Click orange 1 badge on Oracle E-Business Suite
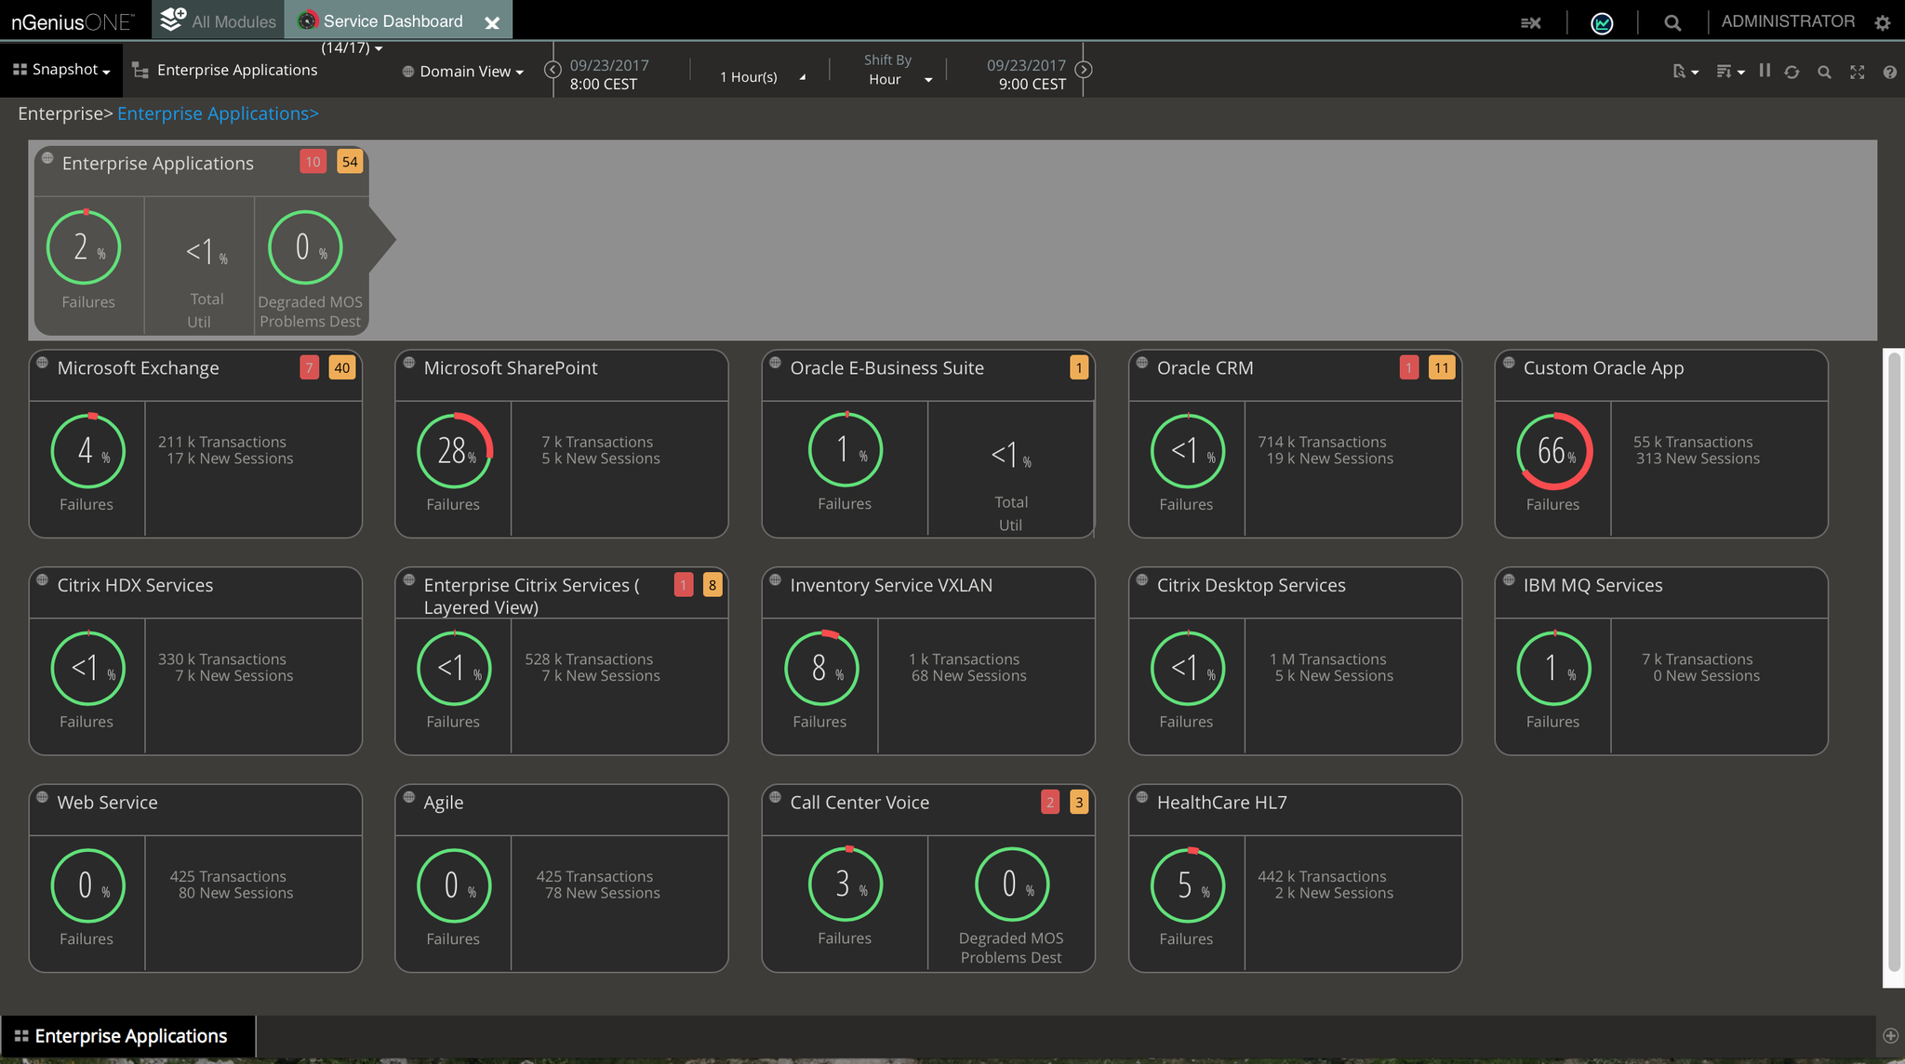Viewport: 1905px width, 1064px height. point(1079,367)
